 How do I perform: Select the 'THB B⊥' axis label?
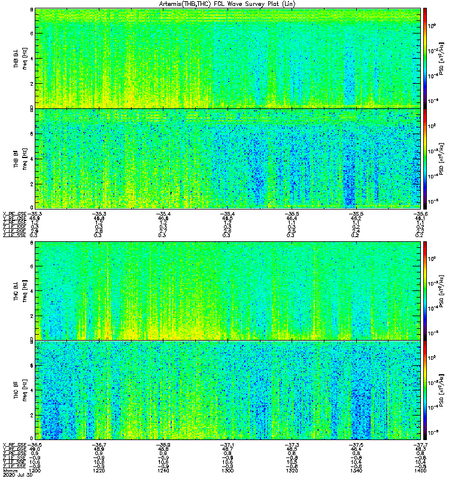point(16,59)
